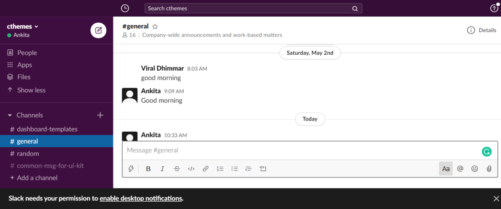Click the channel topic description text
Image resolution: width=501 pixels, height=209 pixels.
click(x=212, y=35)
